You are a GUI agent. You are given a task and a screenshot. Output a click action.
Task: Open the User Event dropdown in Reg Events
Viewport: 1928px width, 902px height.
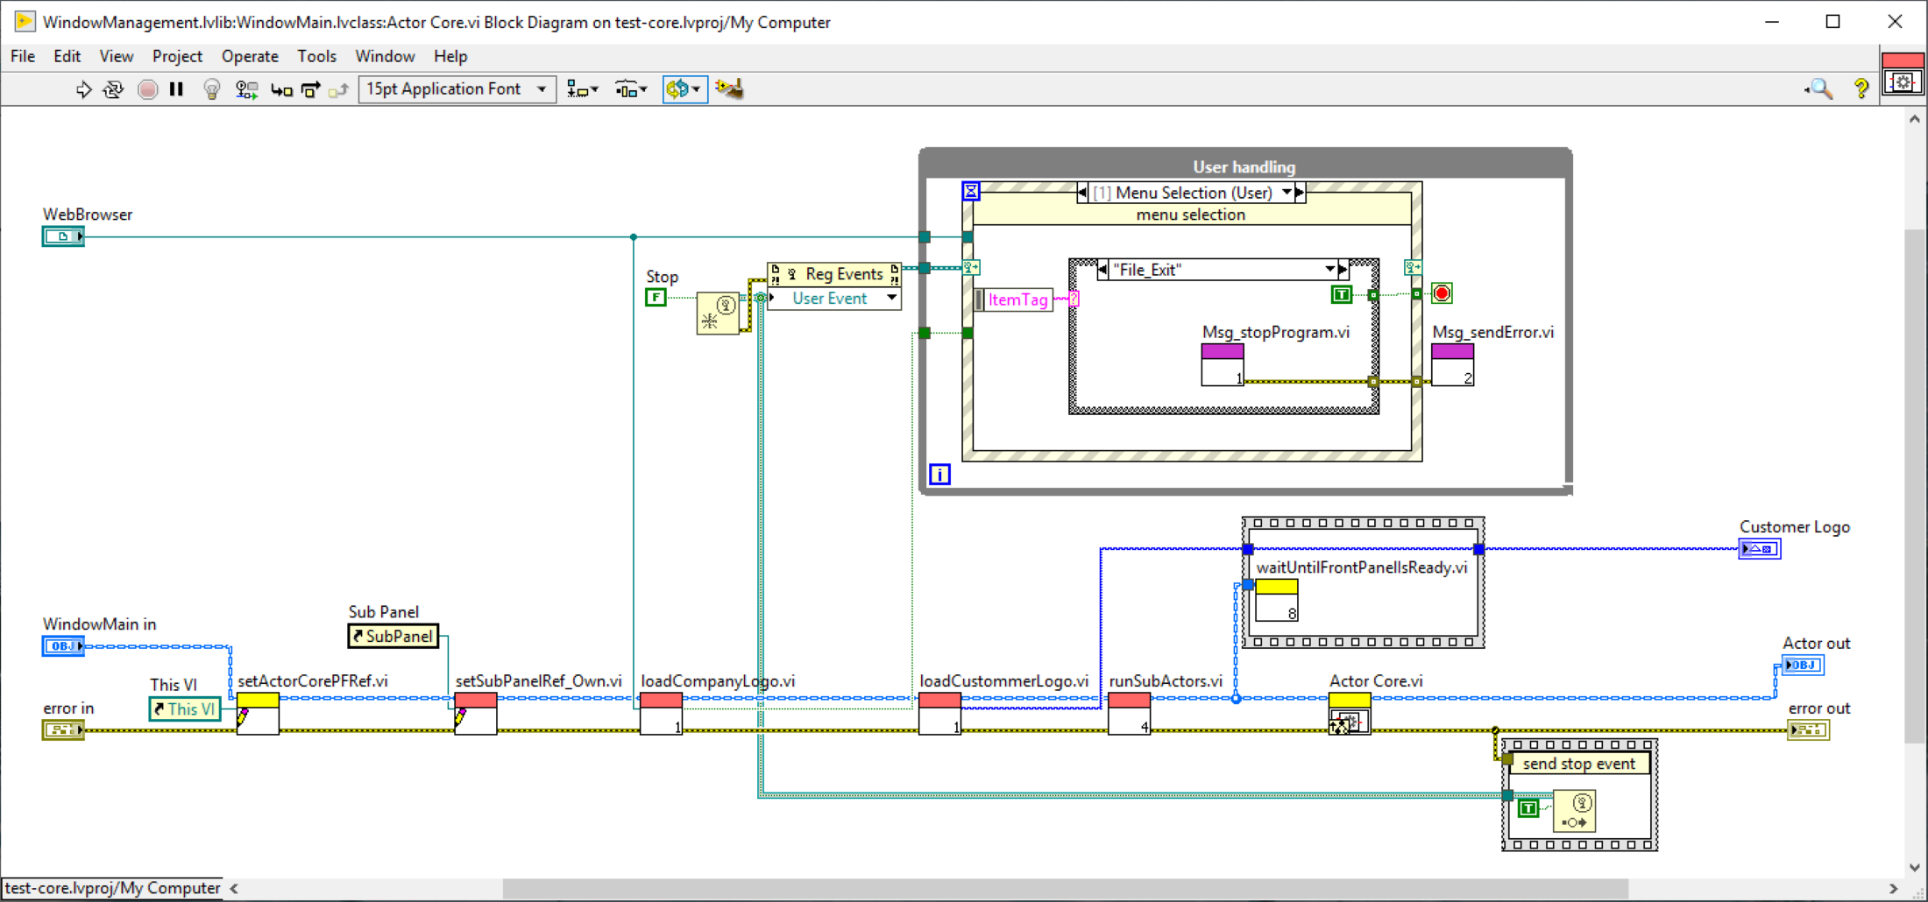pyautogui.click(x=892, y=298)
